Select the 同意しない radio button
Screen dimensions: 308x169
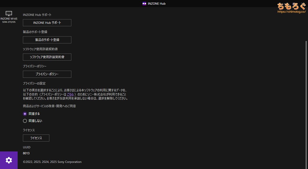coord(25,121)
